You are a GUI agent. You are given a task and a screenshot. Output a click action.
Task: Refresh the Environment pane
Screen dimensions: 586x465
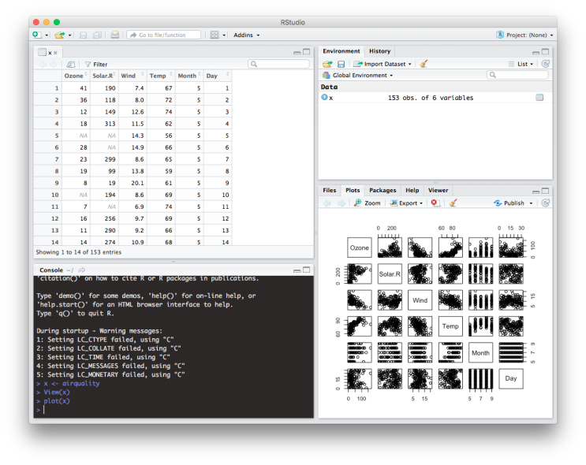pos(545,64)
